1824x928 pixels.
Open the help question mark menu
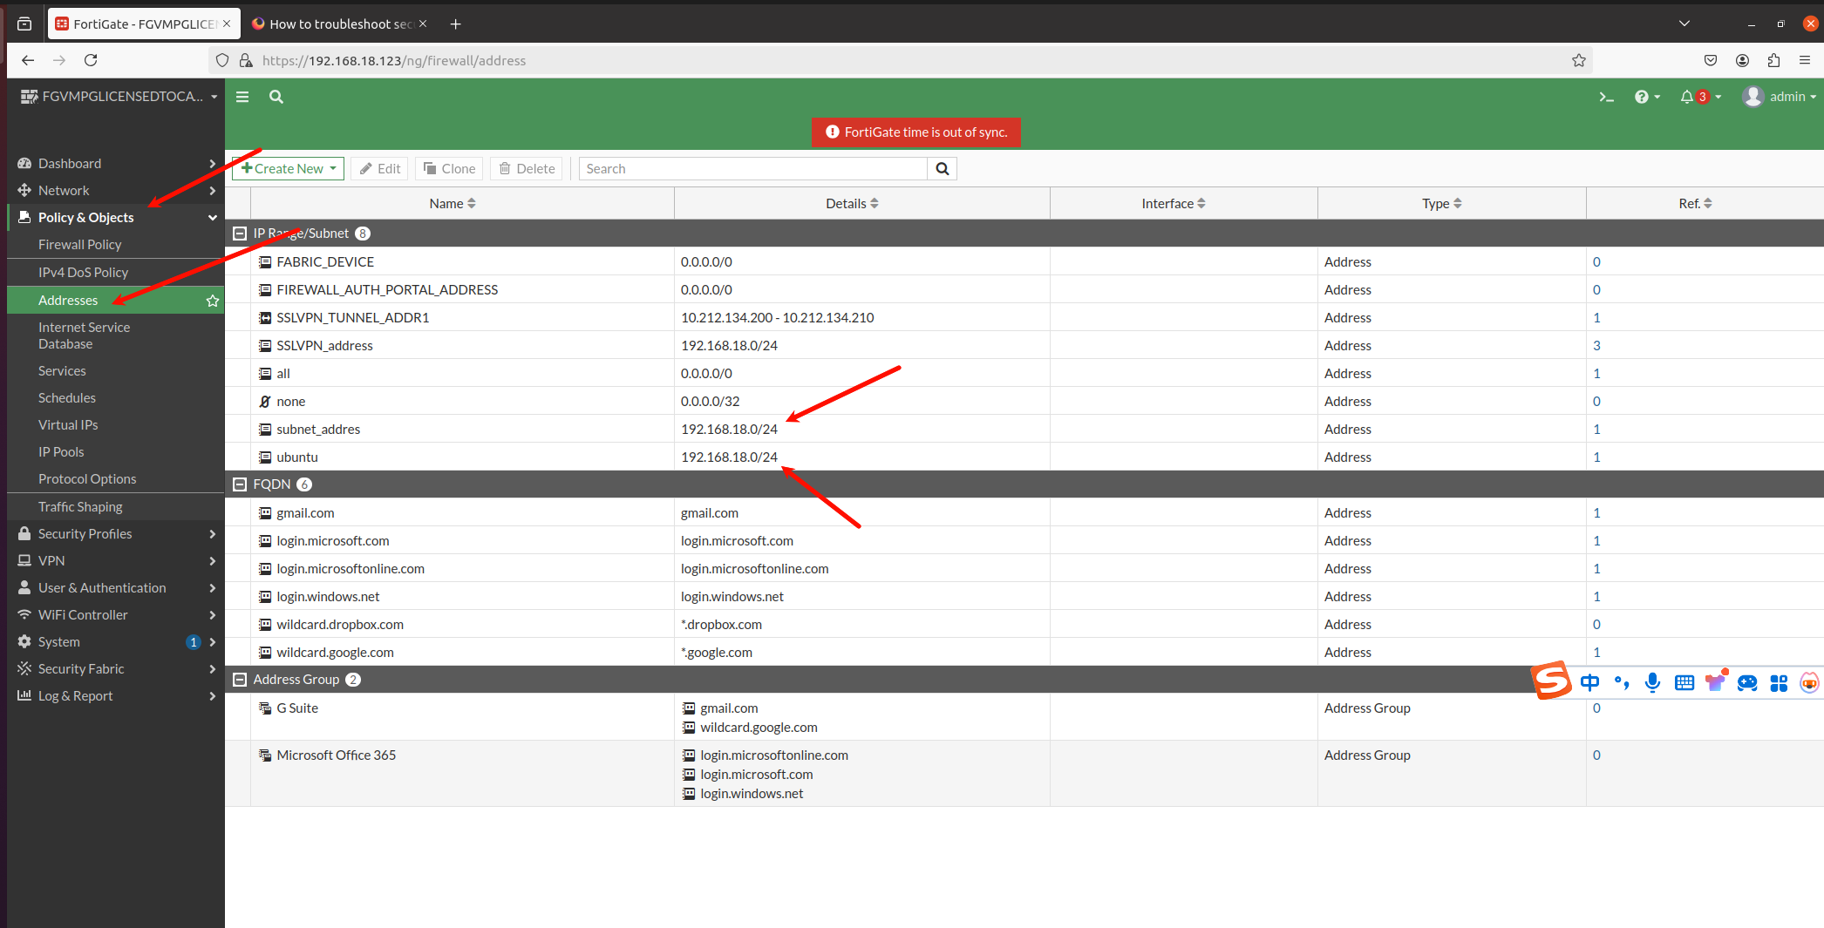pyautogui.click(x=1647, y=97)
